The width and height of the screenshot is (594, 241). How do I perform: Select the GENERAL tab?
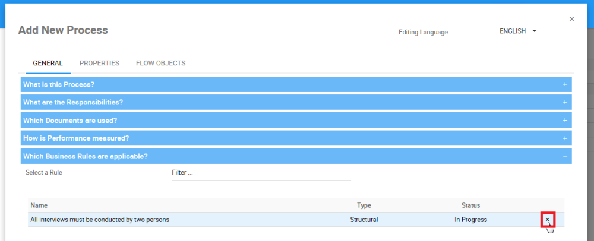48,63
